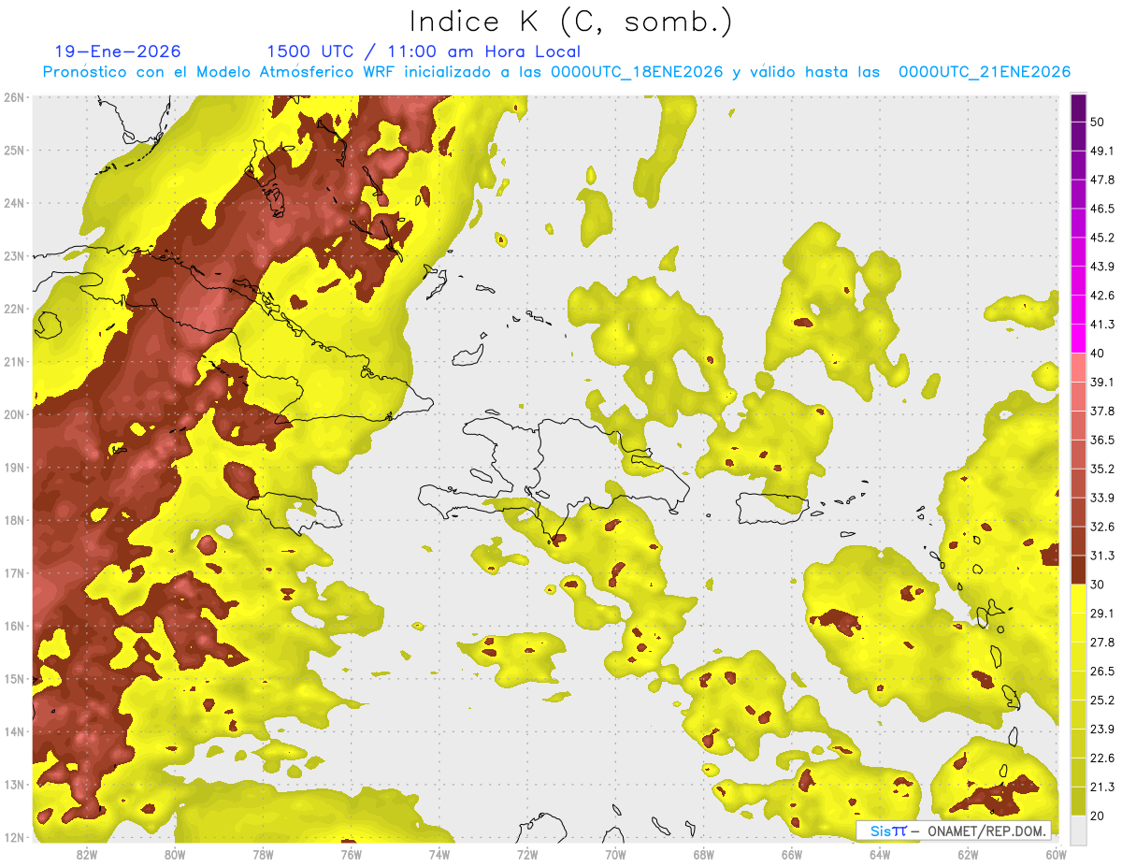Click latitude axis label 12N
The width and height of the screenshot is (1122, 867).
(14, 837)
